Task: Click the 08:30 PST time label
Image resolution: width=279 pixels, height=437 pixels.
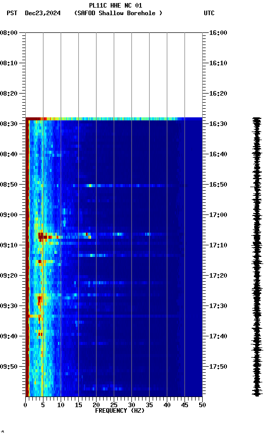Action: coord(9,124)
